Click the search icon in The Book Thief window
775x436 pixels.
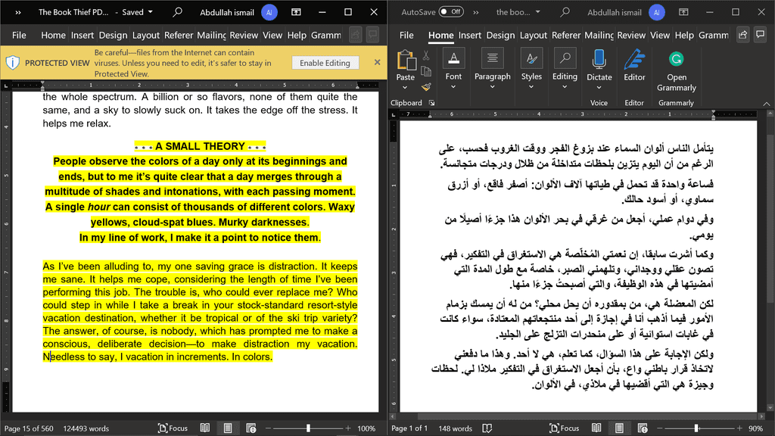click(177, 12)
